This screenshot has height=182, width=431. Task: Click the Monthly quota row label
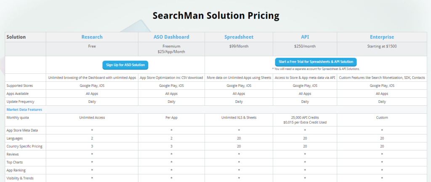(x=18, y=117)
